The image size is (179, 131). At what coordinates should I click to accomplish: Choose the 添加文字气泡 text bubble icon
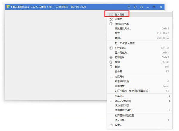[111, 24]
